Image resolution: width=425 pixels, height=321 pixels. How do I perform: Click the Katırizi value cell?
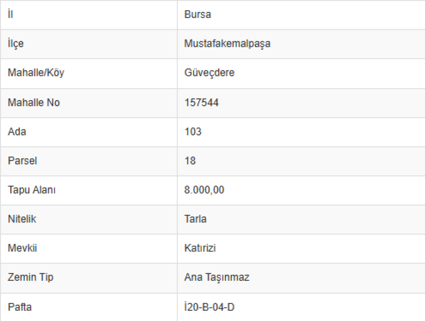200,248
